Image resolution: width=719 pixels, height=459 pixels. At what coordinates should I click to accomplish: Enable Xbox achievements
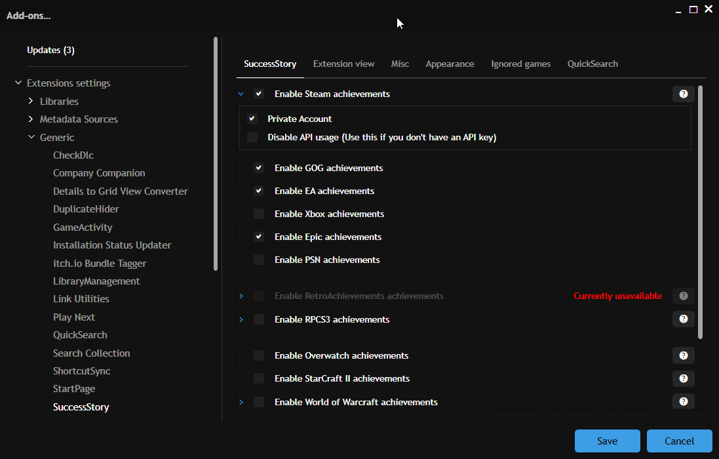click(259, 214)
